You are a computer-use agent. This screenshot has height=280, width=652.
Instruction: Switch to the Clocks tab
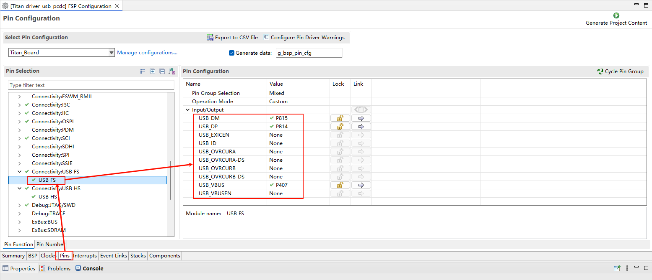click(48, 256)
